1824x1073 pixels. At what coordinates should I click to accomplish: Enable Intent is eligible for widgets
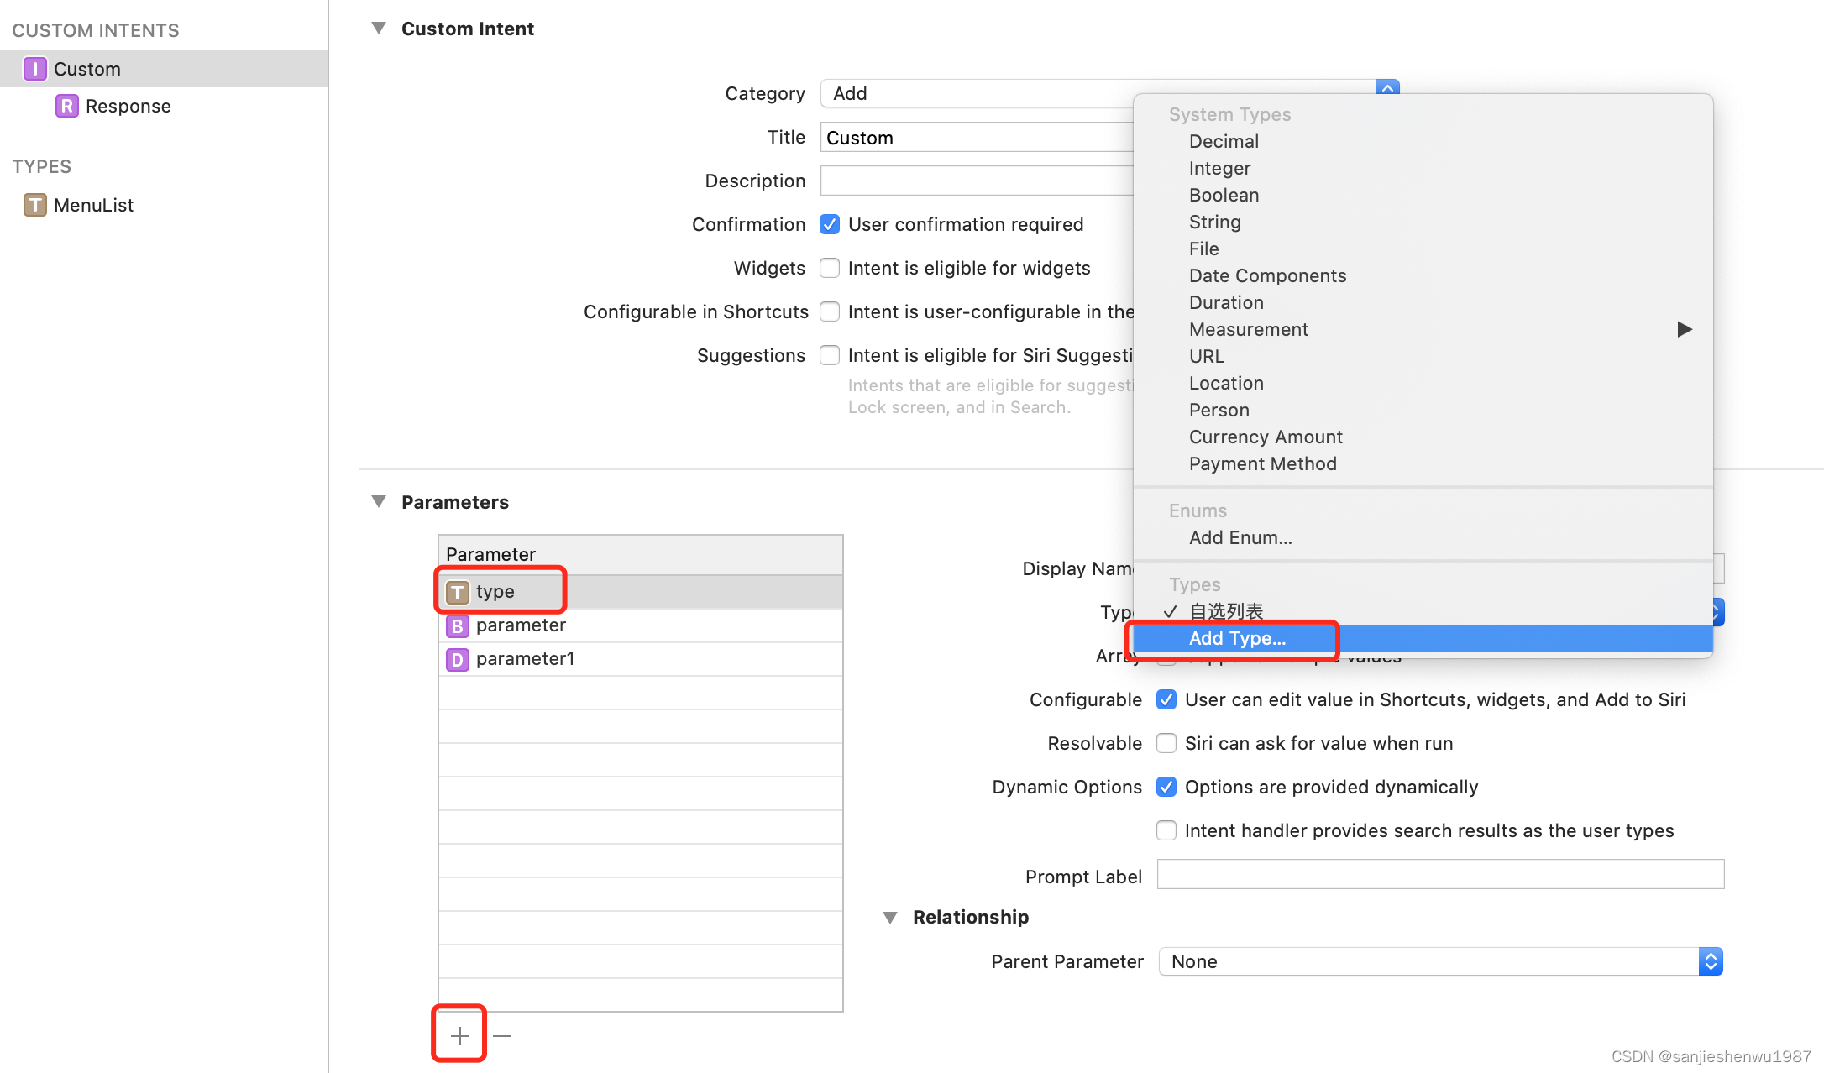830,268
